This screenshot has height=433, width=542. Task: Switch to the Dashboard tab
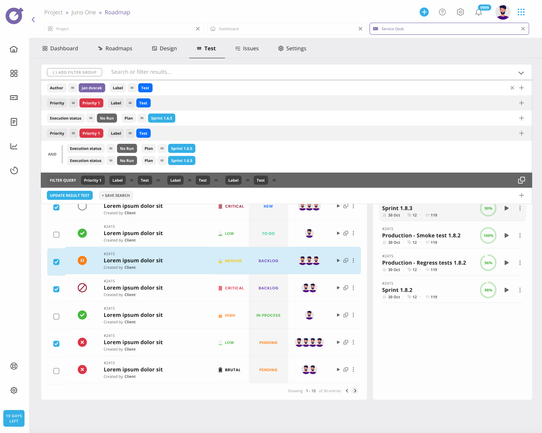(x=60, y=48)
